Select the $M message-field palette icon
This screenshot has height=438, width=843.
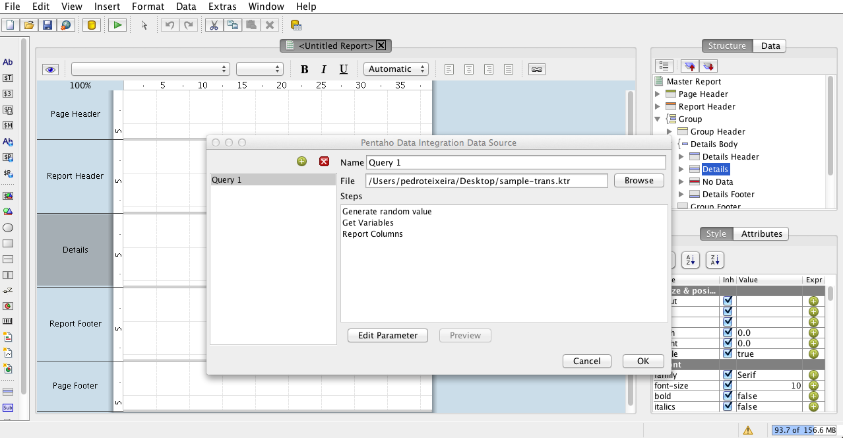tap(8, 125)
